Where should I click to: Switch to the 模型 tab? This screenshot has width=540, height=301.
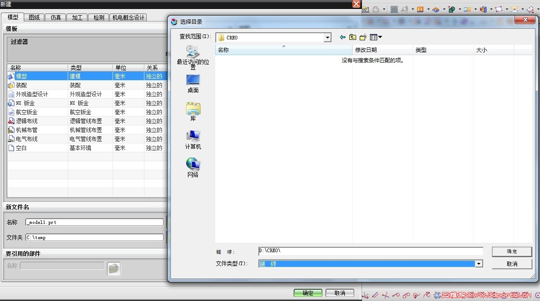click(13, 17)
